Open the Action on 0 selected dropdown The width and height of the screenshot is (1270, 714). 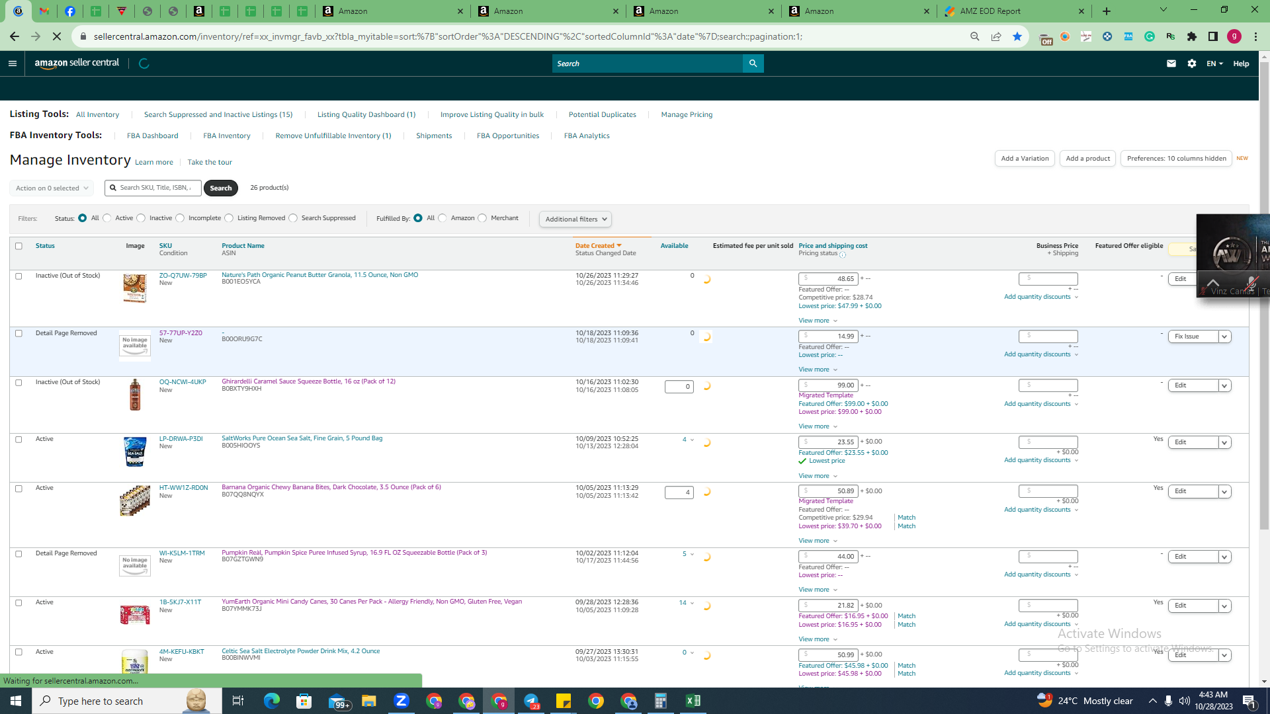(52, 188)
